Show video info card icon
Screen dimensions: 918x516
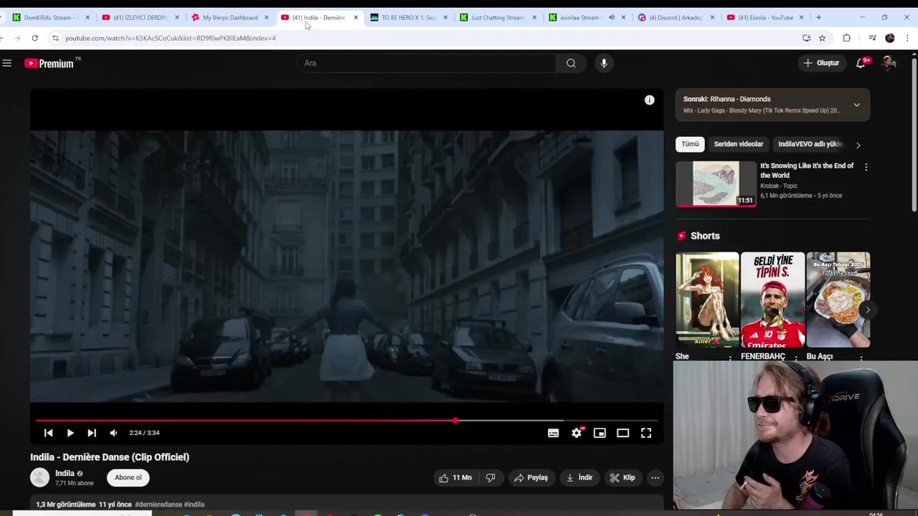(x=649, y=100)
